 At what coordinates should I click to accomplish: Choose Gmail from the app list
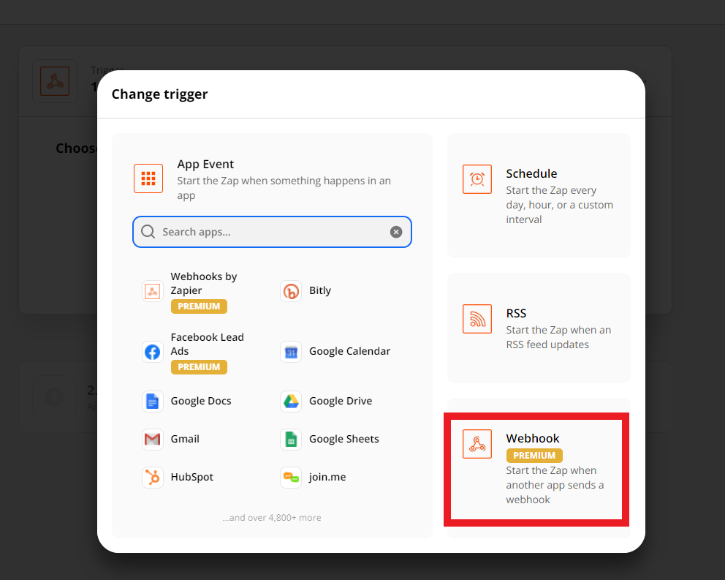pos(185,439)
